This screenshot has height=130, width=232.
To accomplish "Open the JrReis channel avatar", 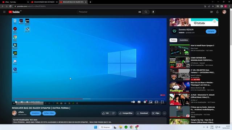I will click(x=14, y=113).
